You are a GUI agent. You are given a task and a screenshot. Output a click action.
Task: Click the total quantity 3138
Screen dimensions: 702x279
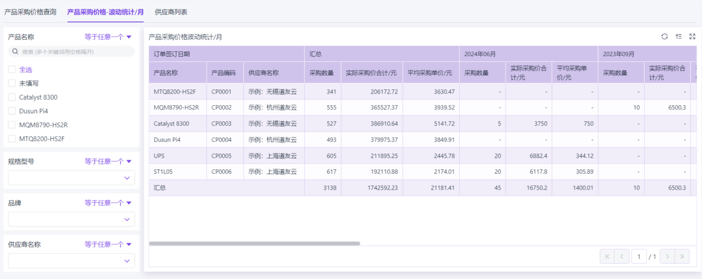tap(329, 187)
